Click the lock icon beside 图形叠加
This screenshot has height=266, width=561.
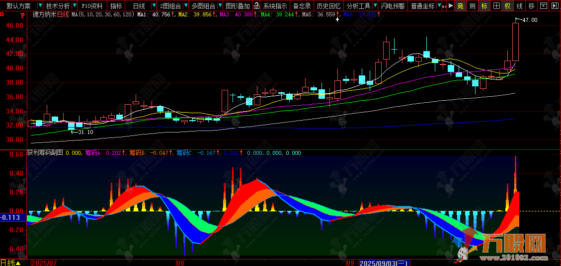tap(256, 6)
